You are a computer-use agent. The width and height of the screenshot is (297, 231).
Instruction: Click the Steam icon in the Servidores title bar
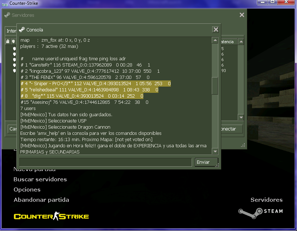[7, 15]
